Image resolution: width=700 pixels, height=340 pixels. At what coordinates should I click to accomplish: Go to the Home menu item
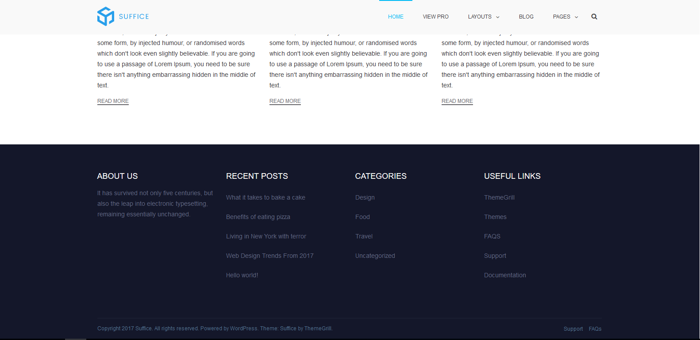pos(396,17)
